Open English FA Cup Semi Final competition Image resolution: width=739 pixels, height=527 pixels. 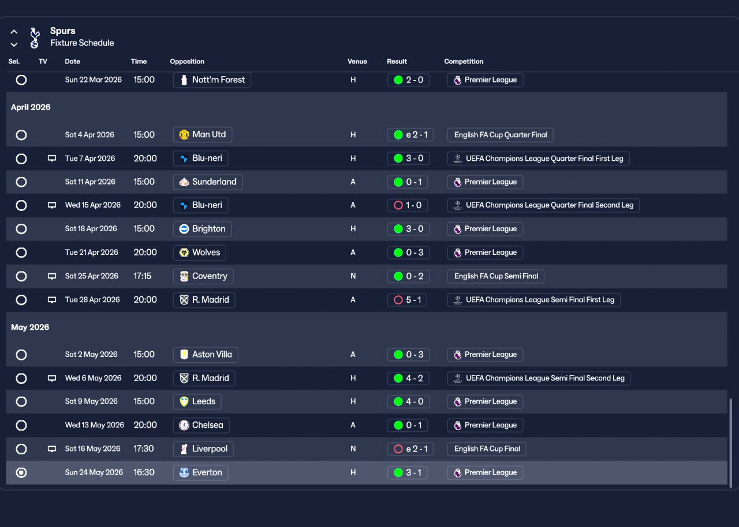tap(496, 276)
